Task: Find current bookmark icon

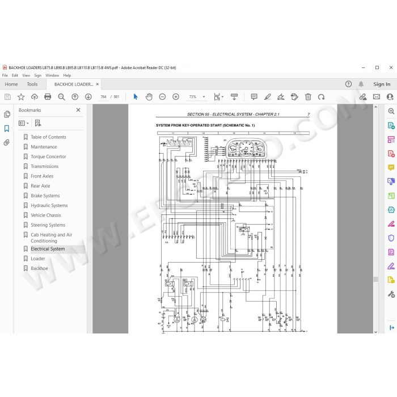Action: click(38, 123)
